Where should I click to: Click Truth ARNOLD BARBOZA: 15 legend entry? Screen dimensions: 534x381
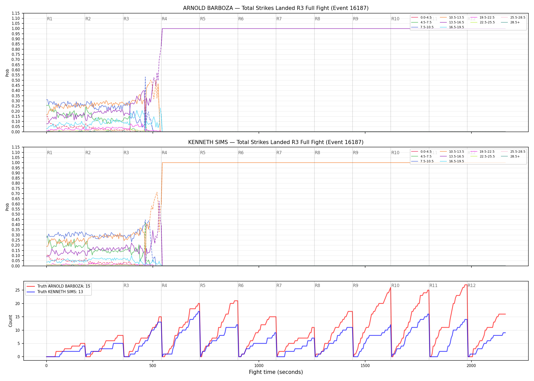[58, 286]
